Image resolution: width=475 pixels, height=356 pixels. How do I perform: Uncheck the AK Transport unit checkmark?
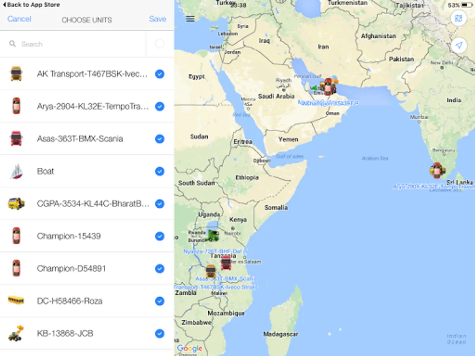pos(160,74)
